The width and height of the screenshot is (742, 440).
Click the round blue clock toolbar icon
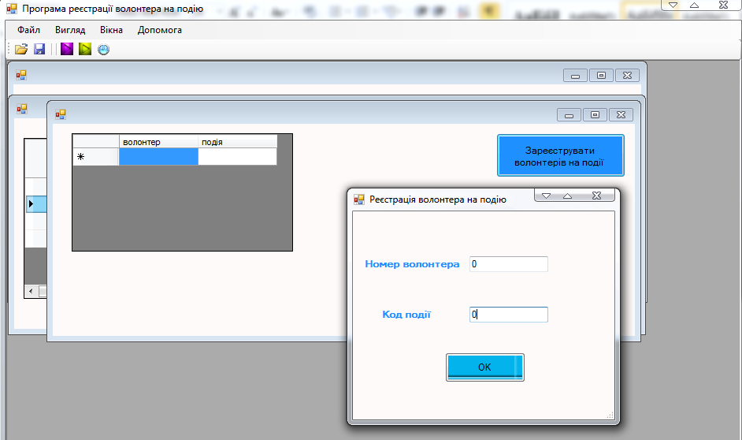coord(103,50)
